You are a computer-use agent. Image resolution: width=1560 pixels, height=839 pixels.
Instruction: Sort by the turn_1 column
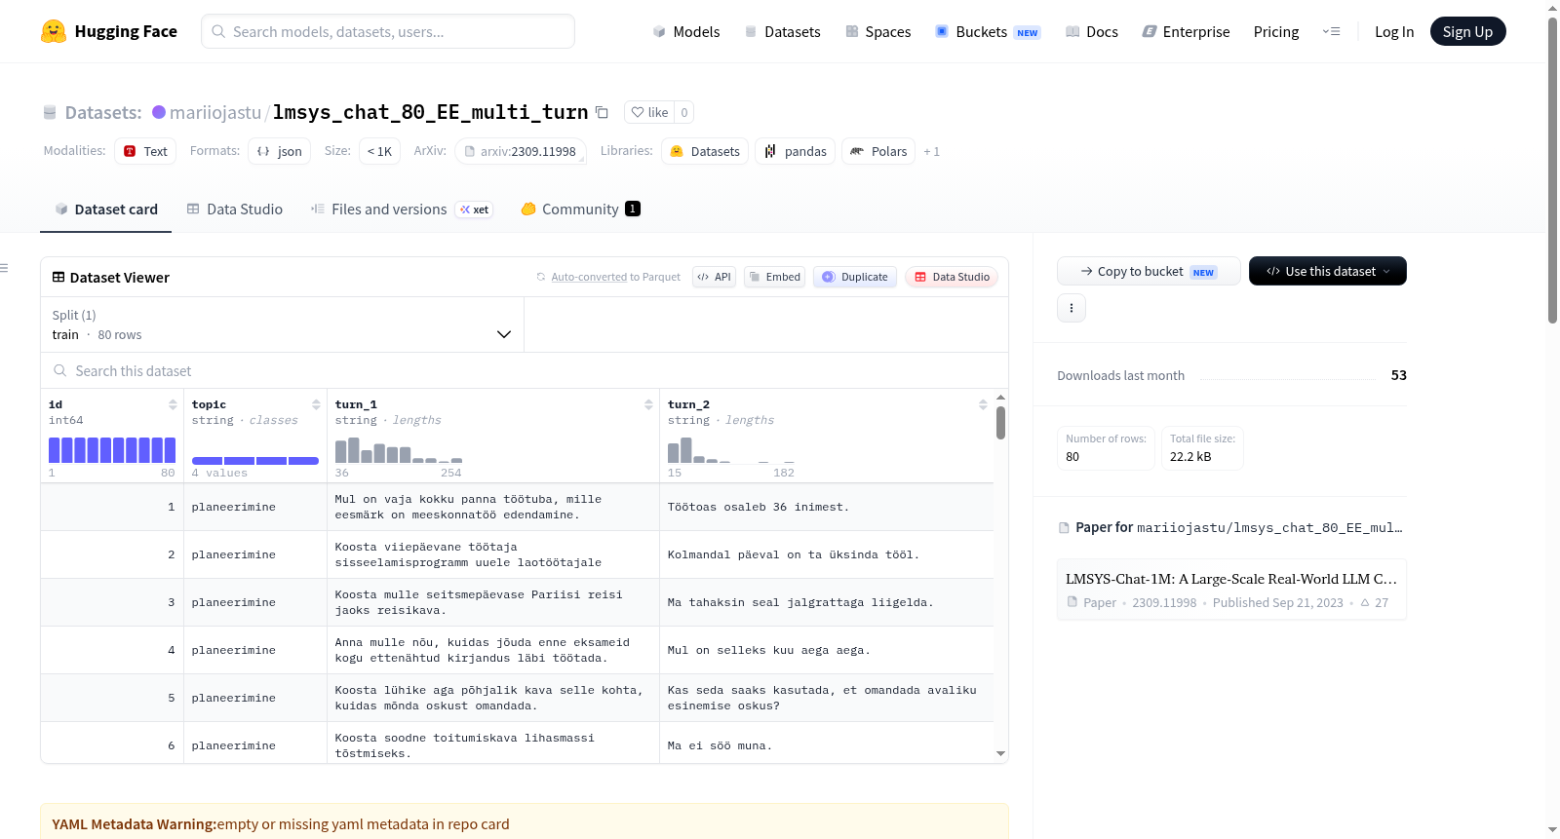648,404
